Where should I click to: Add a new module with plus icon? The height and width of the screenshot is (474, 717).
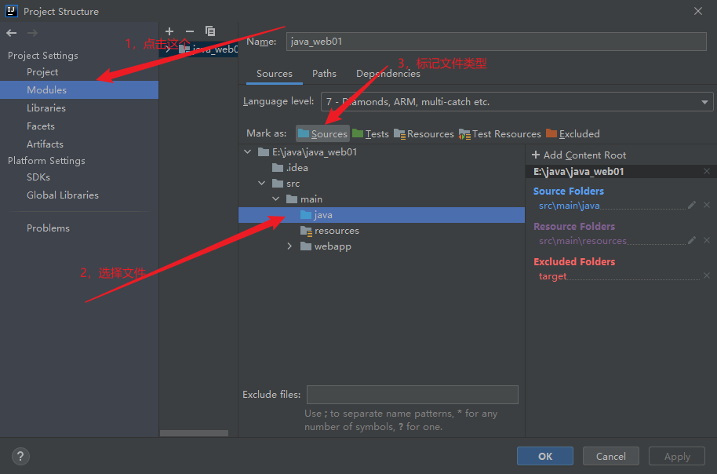[x=169, y=31]
